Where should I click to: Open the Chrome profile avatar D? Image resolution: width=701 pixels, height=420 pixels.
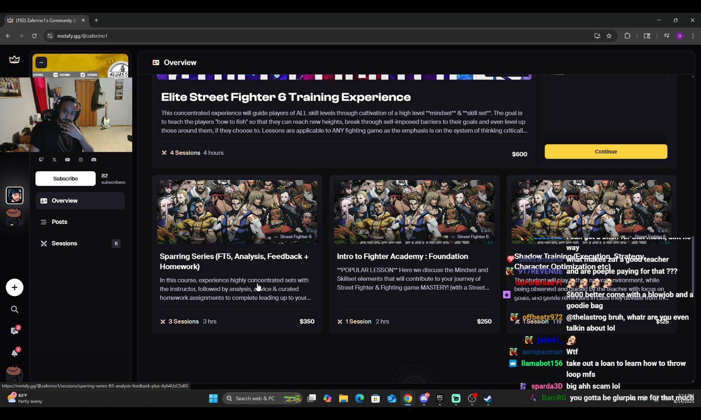680,36
